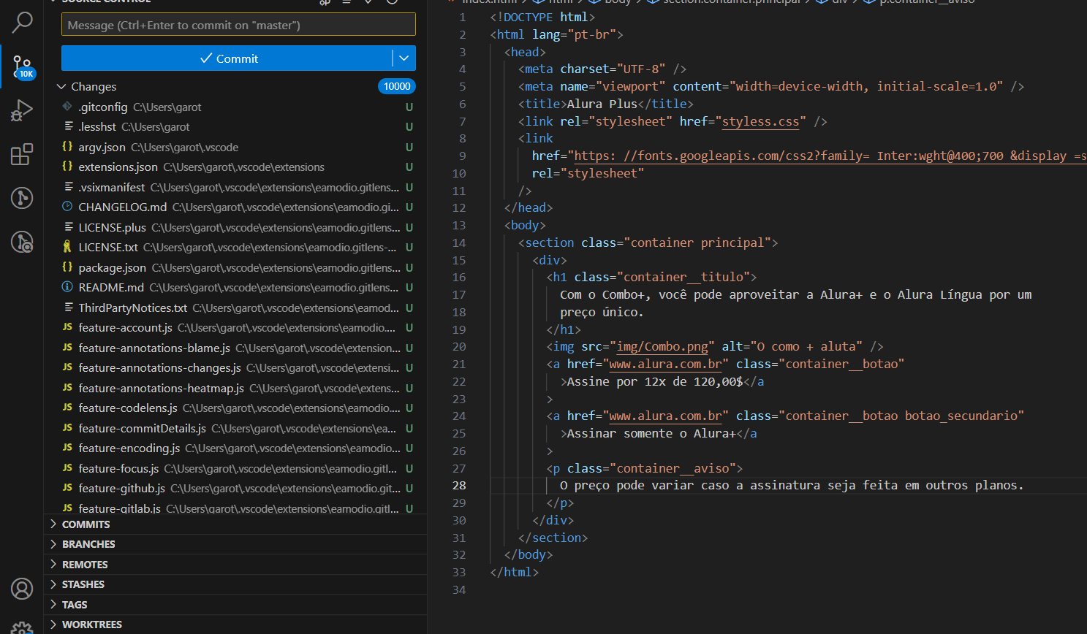Select feature-annotations-changes.js file entry
This screenshot has height=634, width=1087.
[235, 367]
